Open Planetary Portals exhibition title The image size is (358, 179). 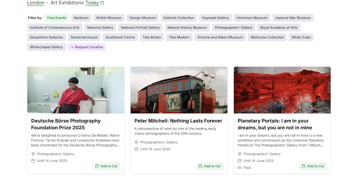pyautogui.click(x=275, y=124)
